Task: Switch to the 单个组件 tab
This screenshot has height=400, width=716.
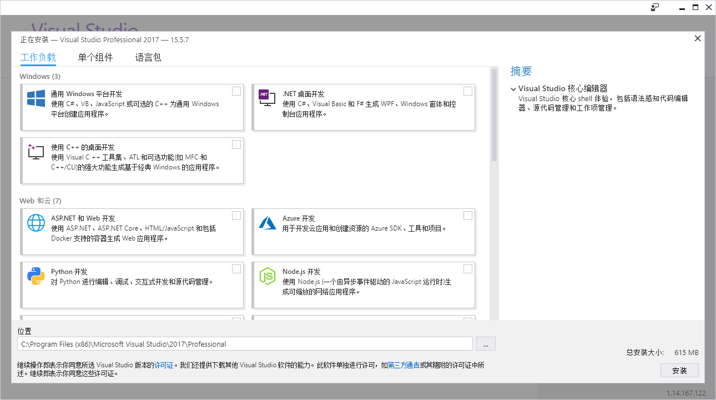Action: [x=95, y=57]
